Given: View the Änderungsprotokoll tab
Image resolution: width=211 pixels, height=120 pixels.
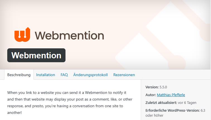Looking at the screenshot, I should click(x=90, y=75).
